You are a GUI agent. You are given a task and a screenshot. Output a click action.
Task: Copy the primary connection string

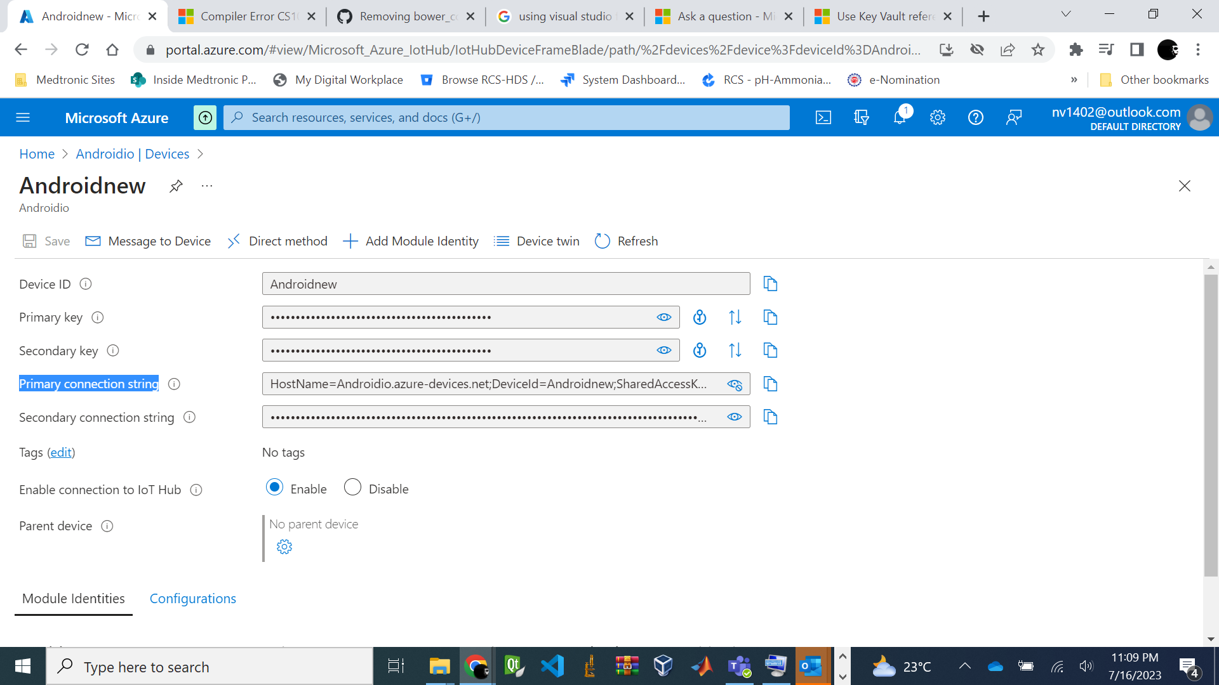pos(770,384)
